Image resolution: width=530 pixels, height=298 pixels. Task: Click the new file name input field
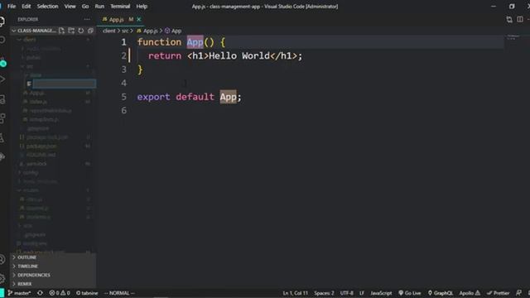[x=65, y=84]
